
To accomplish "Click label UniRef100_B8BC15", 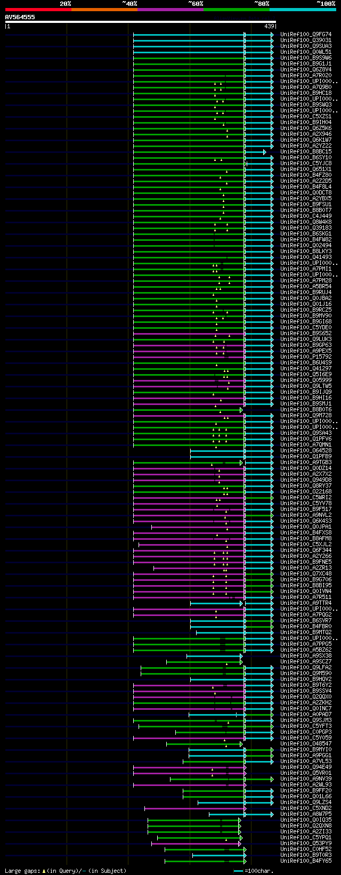I will 306,152.
